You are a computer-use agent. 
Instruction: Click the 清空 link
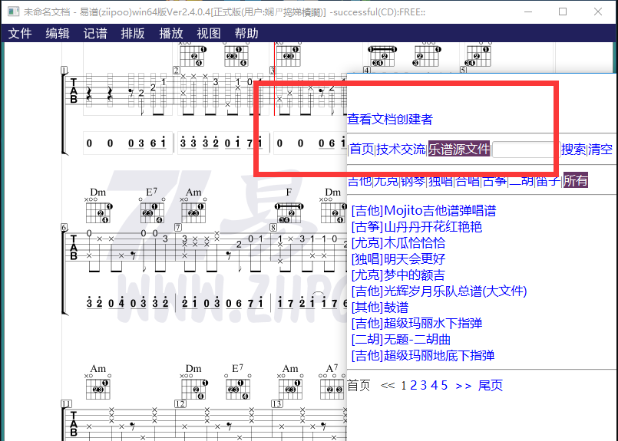coord(600,149)
